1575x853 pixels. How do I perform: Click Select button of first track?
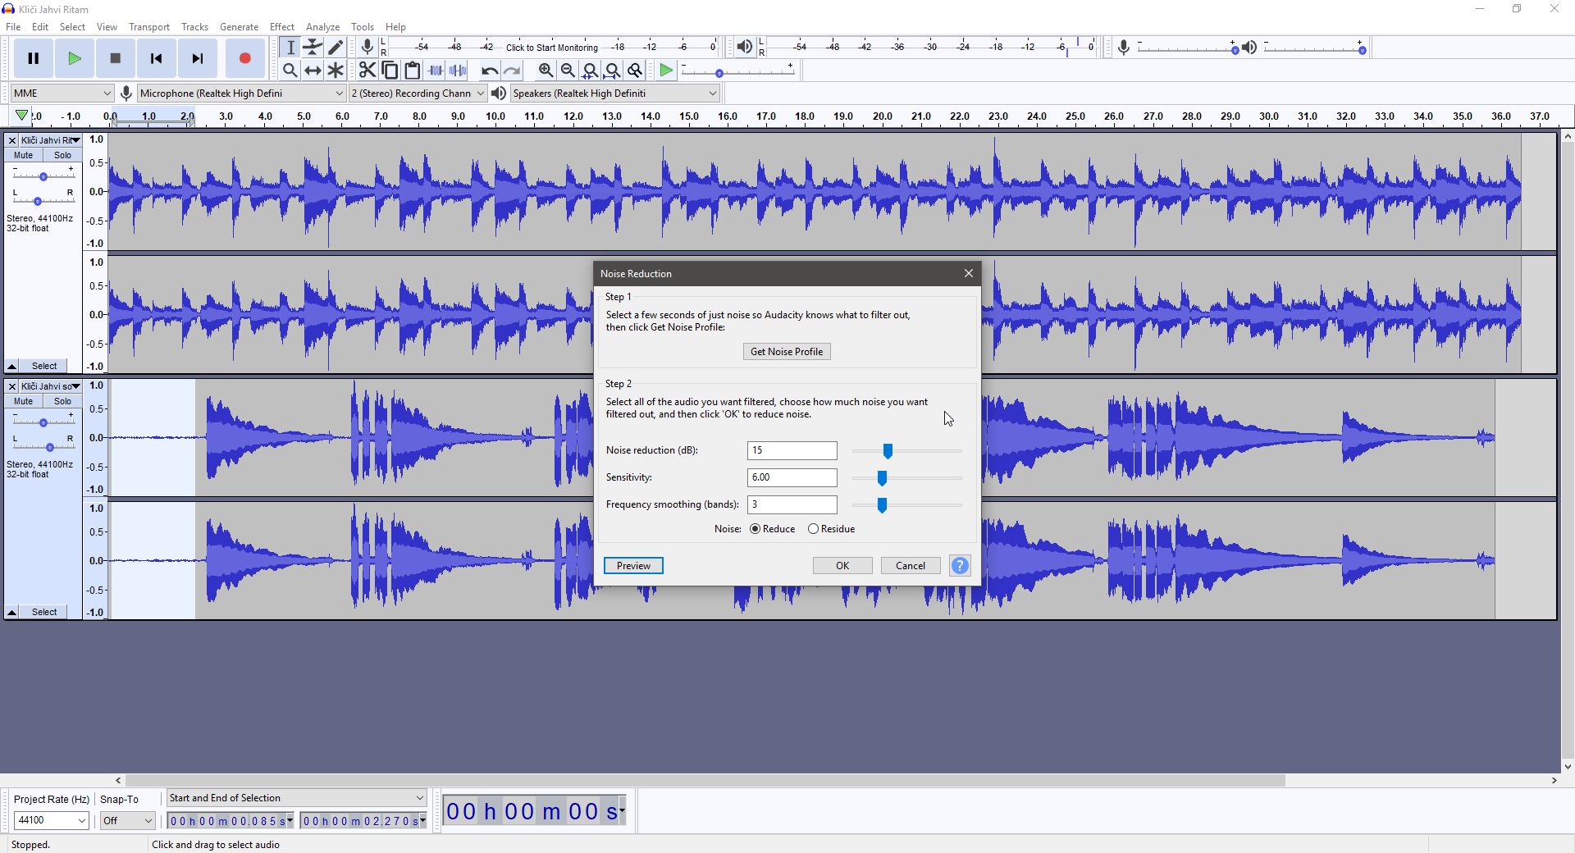pyautogui.click(x=44, y=366)
